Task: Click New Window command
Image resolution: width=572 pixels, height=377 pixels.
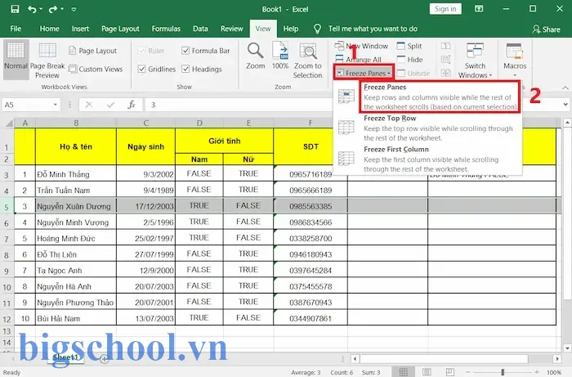Action: (361, 46)
